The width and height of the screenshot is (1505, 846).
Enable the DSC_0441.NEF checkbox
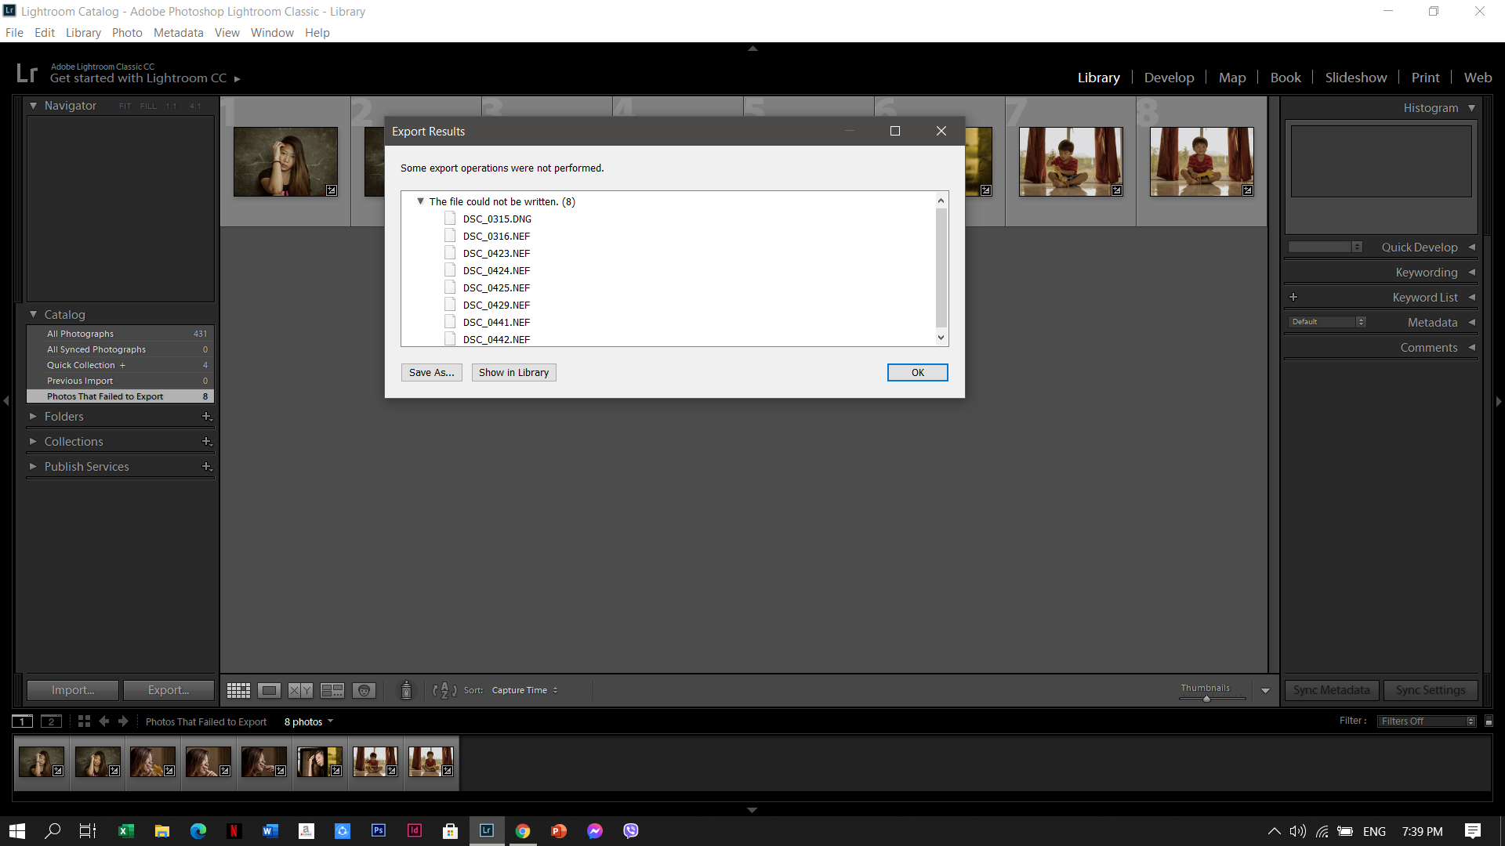(450, 321)
